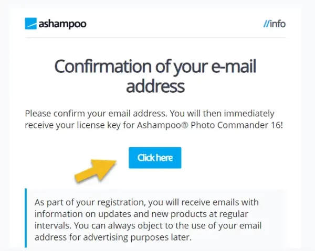Viewport: 315px width, 251px height.
Task: Click "As part of your registration" text
Action: (x=90, y=202)
